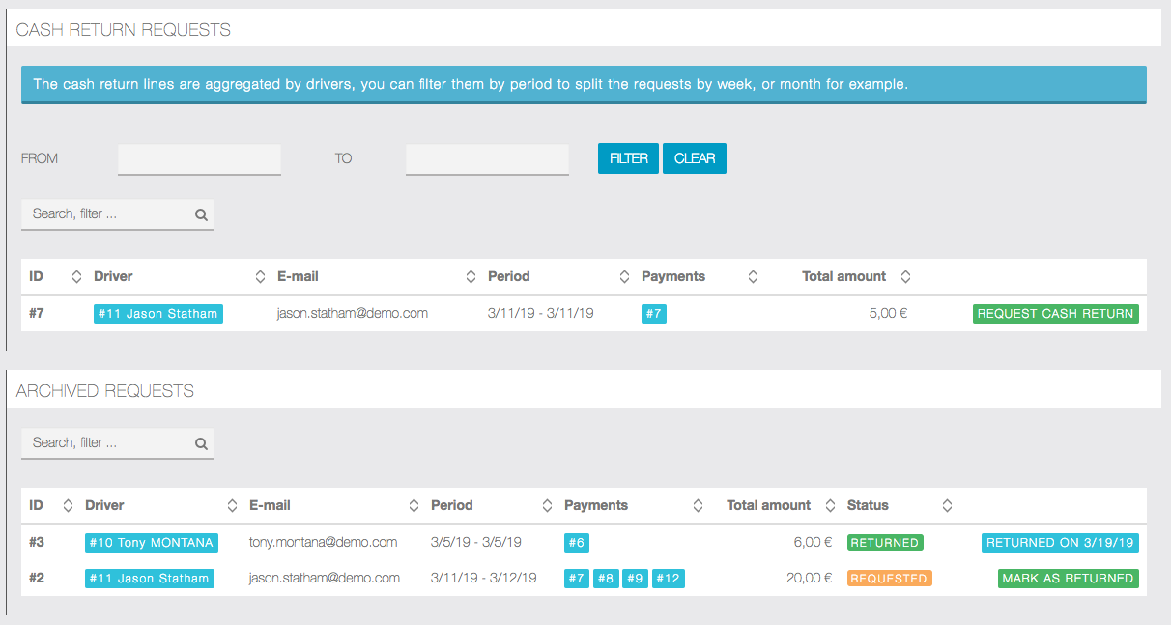Click REQUEST CASH RETURN for Jason Statham
The height and width of the screenshot is (625, 1171).
(x=1055, y=314)
